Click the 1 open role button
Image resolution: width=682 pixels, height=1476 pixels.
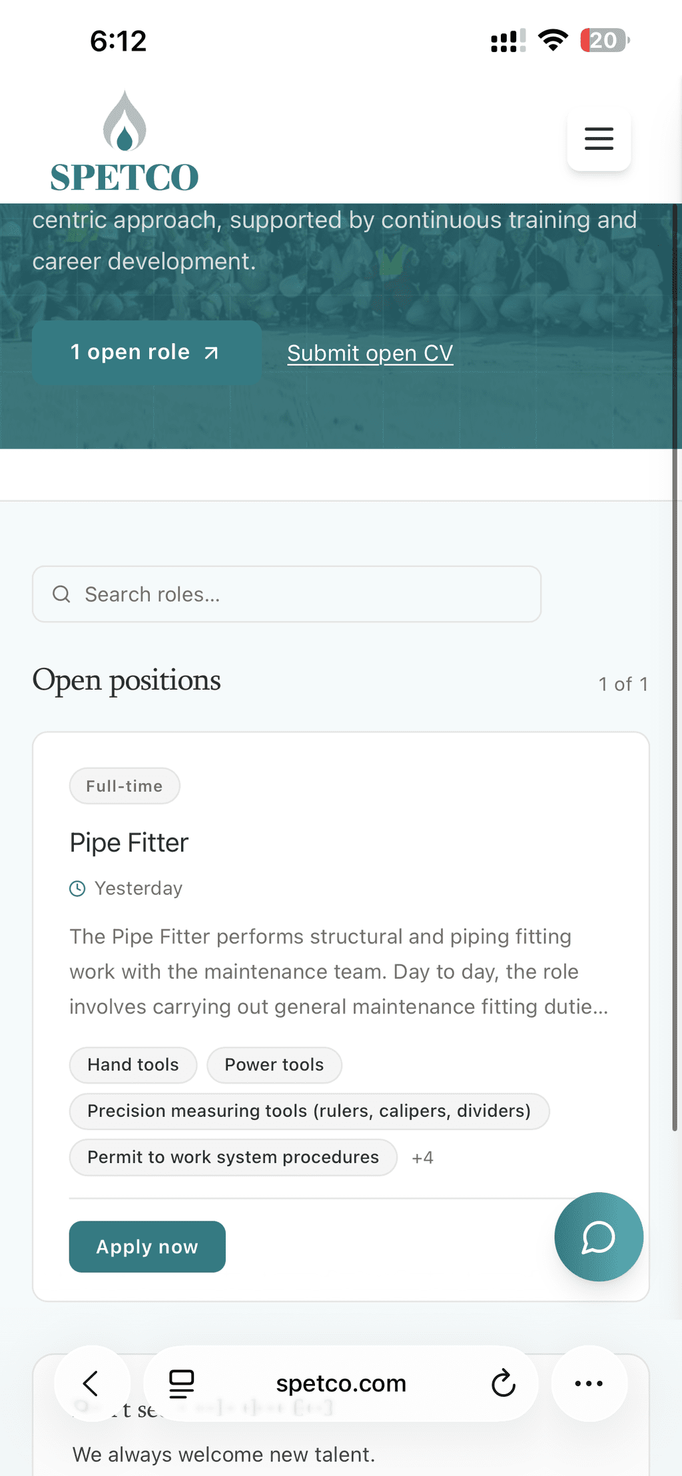point(147,352)
